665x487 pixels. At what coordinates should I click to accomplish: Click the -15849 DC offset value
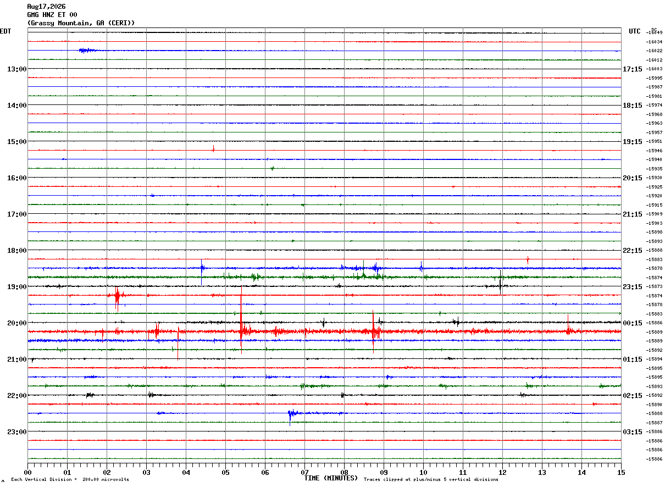point(654,33)
